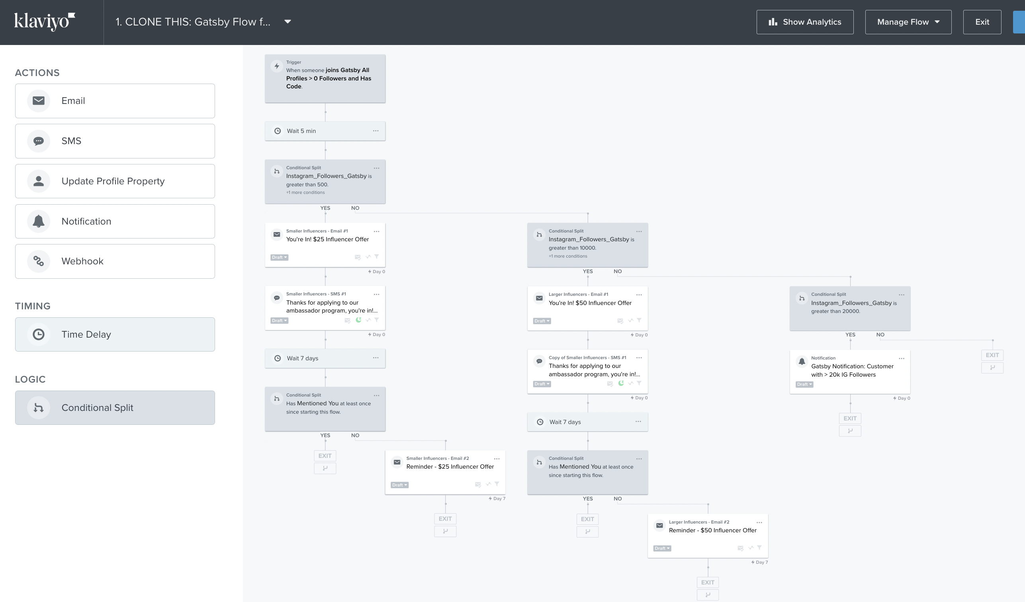Click the EXIT node under Reminder - $50 Influencer Offer
The height and width of the screenshot is (602, 1025).
coord(707,582)
